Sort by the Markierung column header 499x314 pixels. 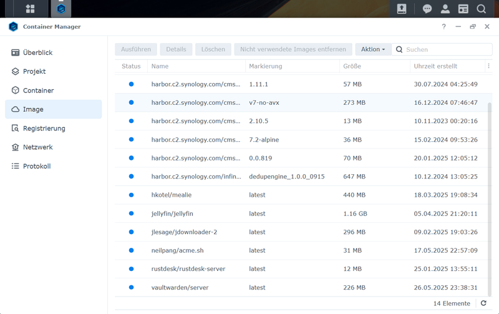pyautogui.click(x=293, y=66)
